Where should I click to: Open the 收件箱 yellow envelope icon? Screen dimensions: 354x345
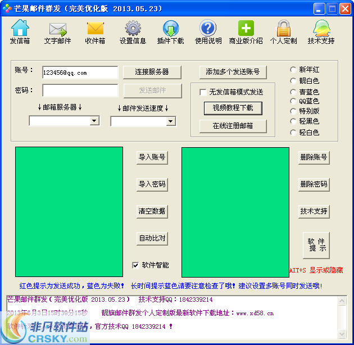(x=96, y=29)
